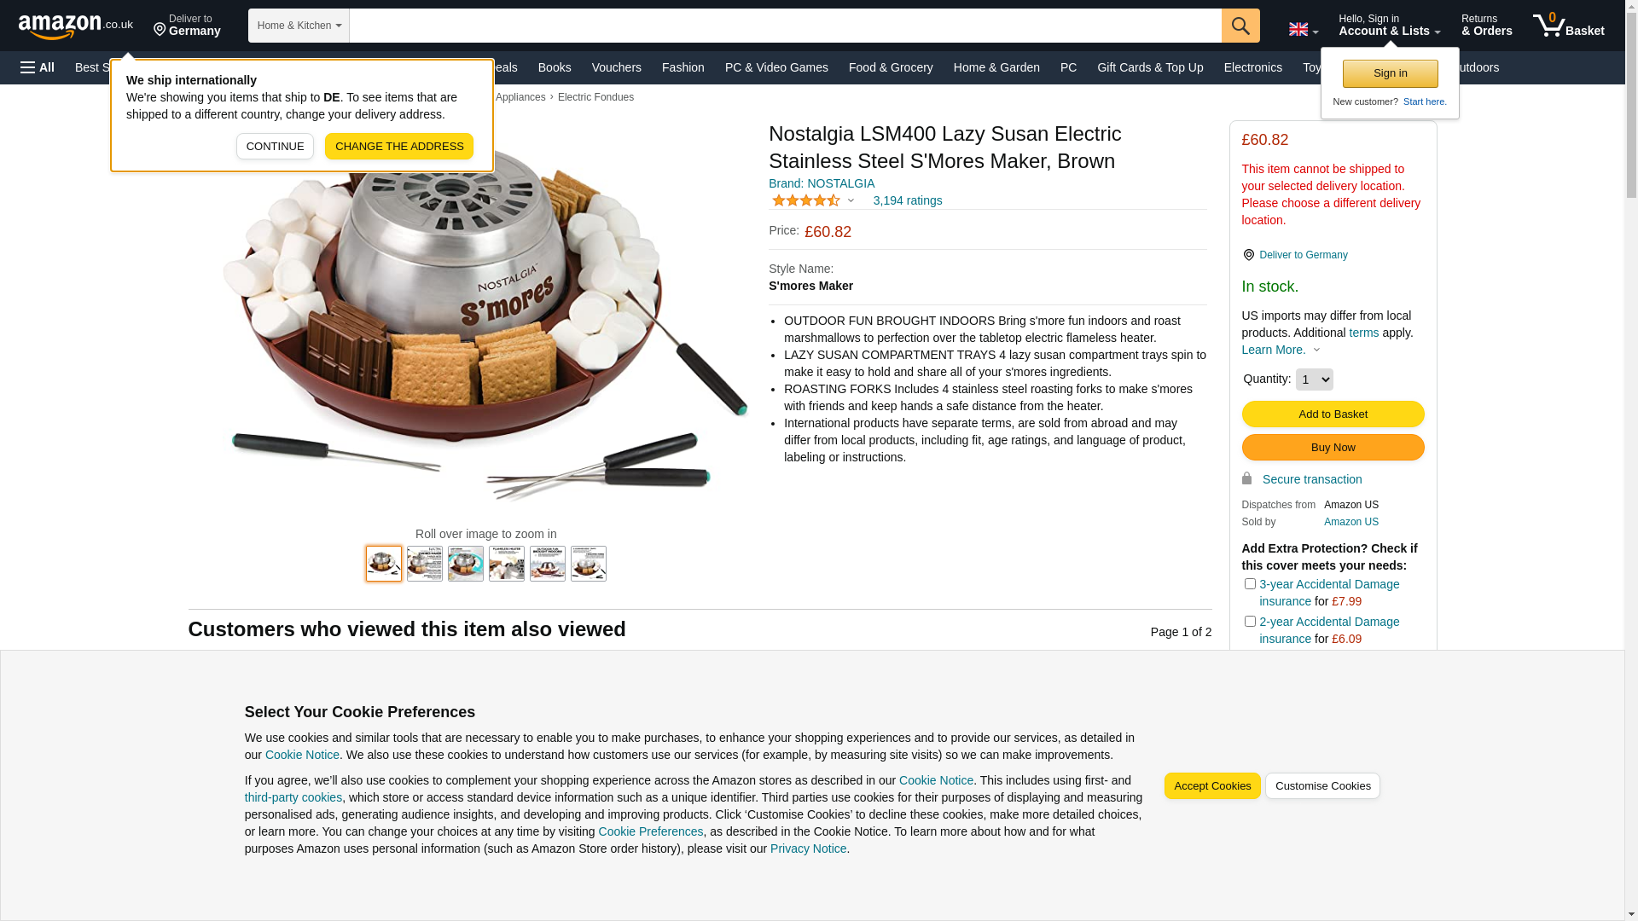1638x921 pixels.
Task: Select the second product thumbnail image
Action: coord(425,564)
